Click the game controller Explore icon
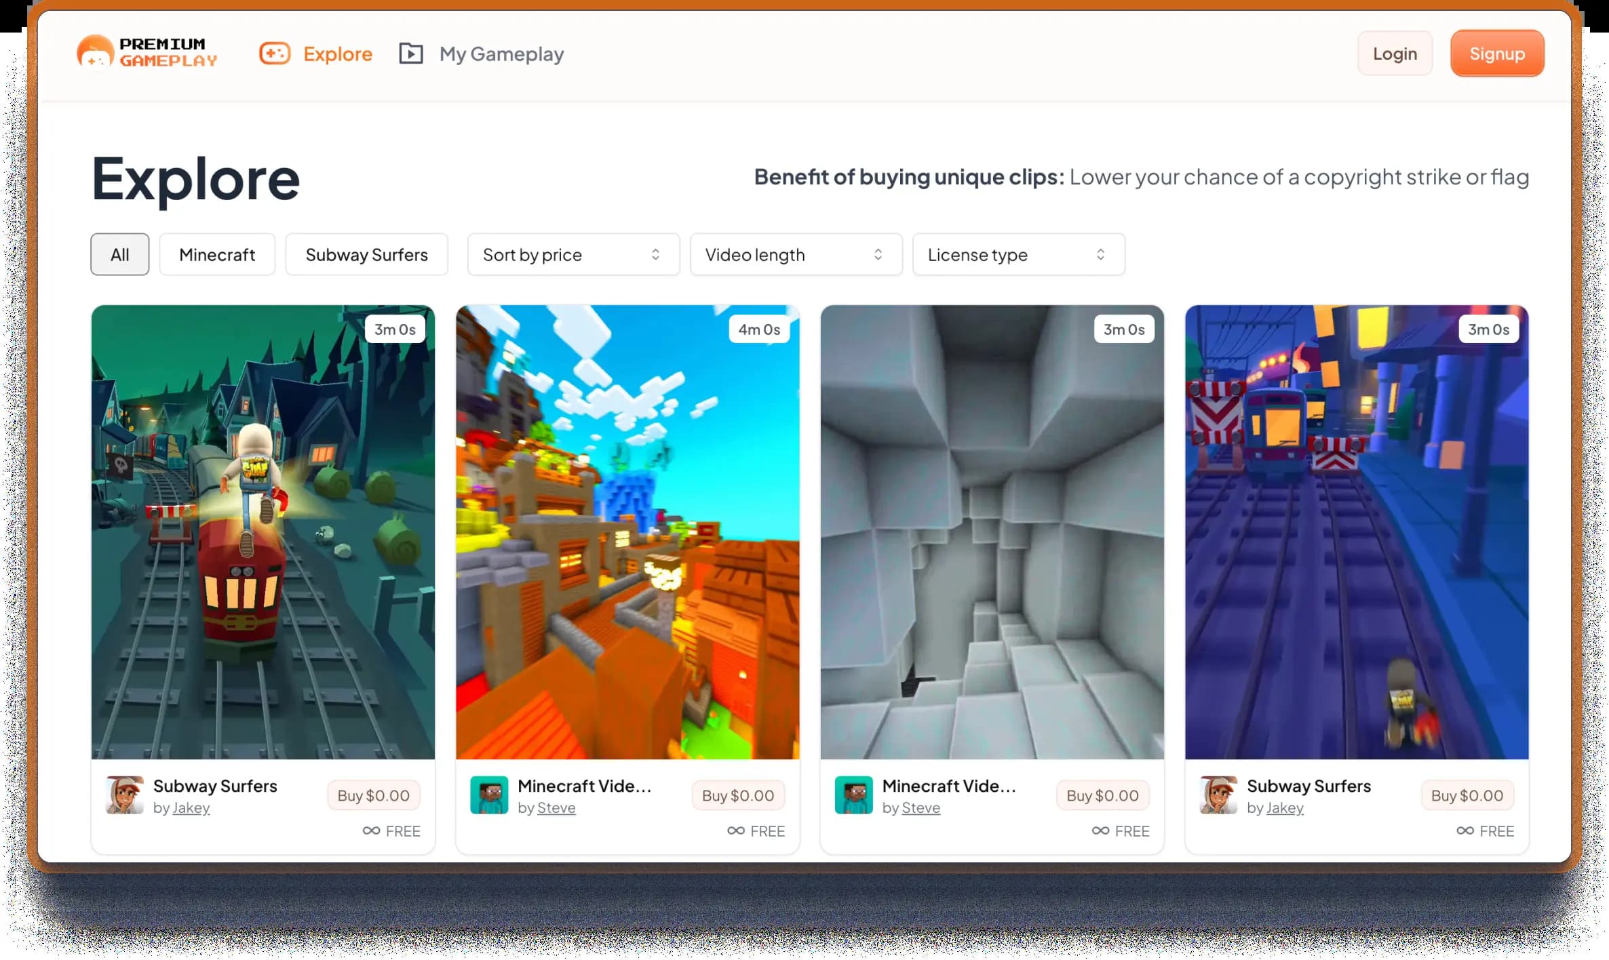 (275, 53)
